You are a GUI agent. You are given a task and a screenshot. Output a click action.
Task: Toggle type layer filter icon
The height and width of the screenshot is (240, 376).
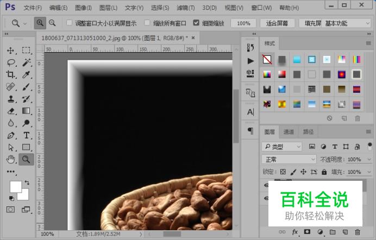coord(335,147)
